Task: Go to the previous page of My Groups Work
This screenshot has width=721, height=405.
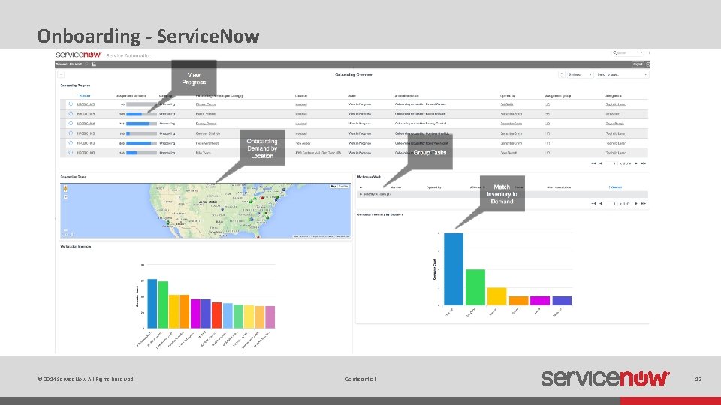Action: [x=601, y=203]
